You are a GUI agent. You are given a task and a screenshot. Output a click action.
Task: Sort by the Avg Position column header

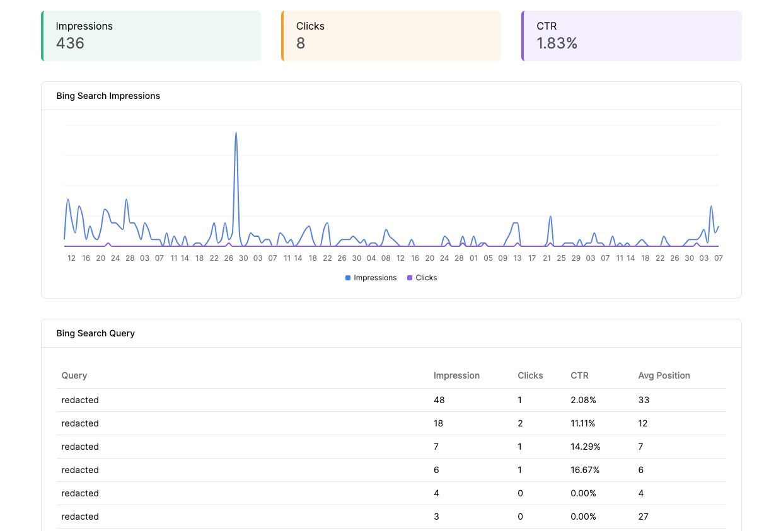pyautogui.click(x=664, y=375)
